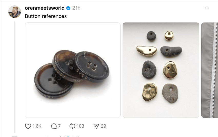Click the 1.6K likes count
The height and width of the screenshot is (137, 218).
coord(37,126)
